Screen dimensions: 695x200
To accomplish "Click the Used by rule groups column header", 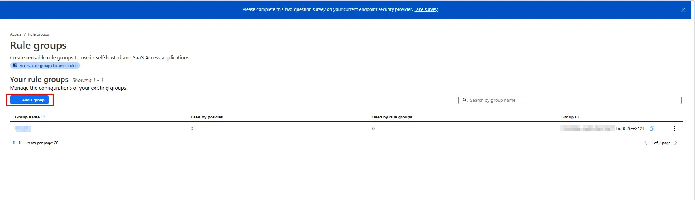I will (x=392, y=117).
